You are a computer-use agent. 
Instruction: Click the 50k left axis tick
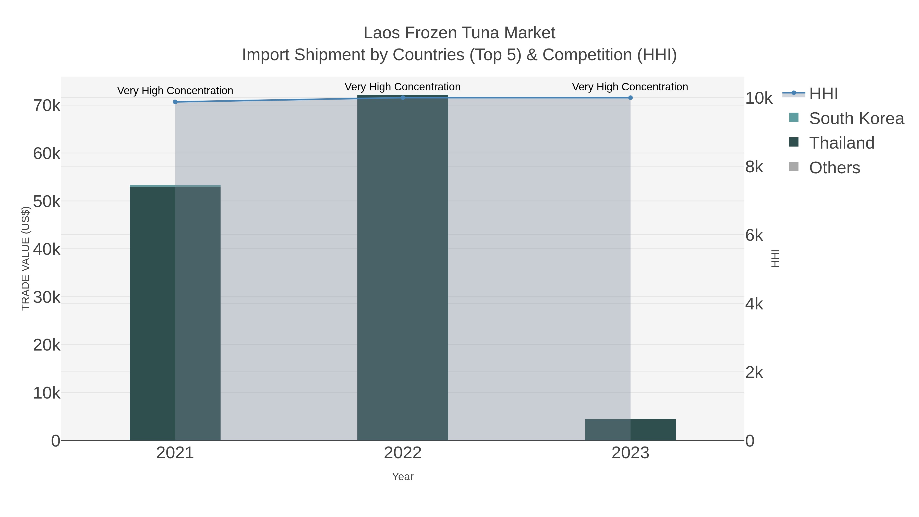pyautogui.click(x=47, y=202)
